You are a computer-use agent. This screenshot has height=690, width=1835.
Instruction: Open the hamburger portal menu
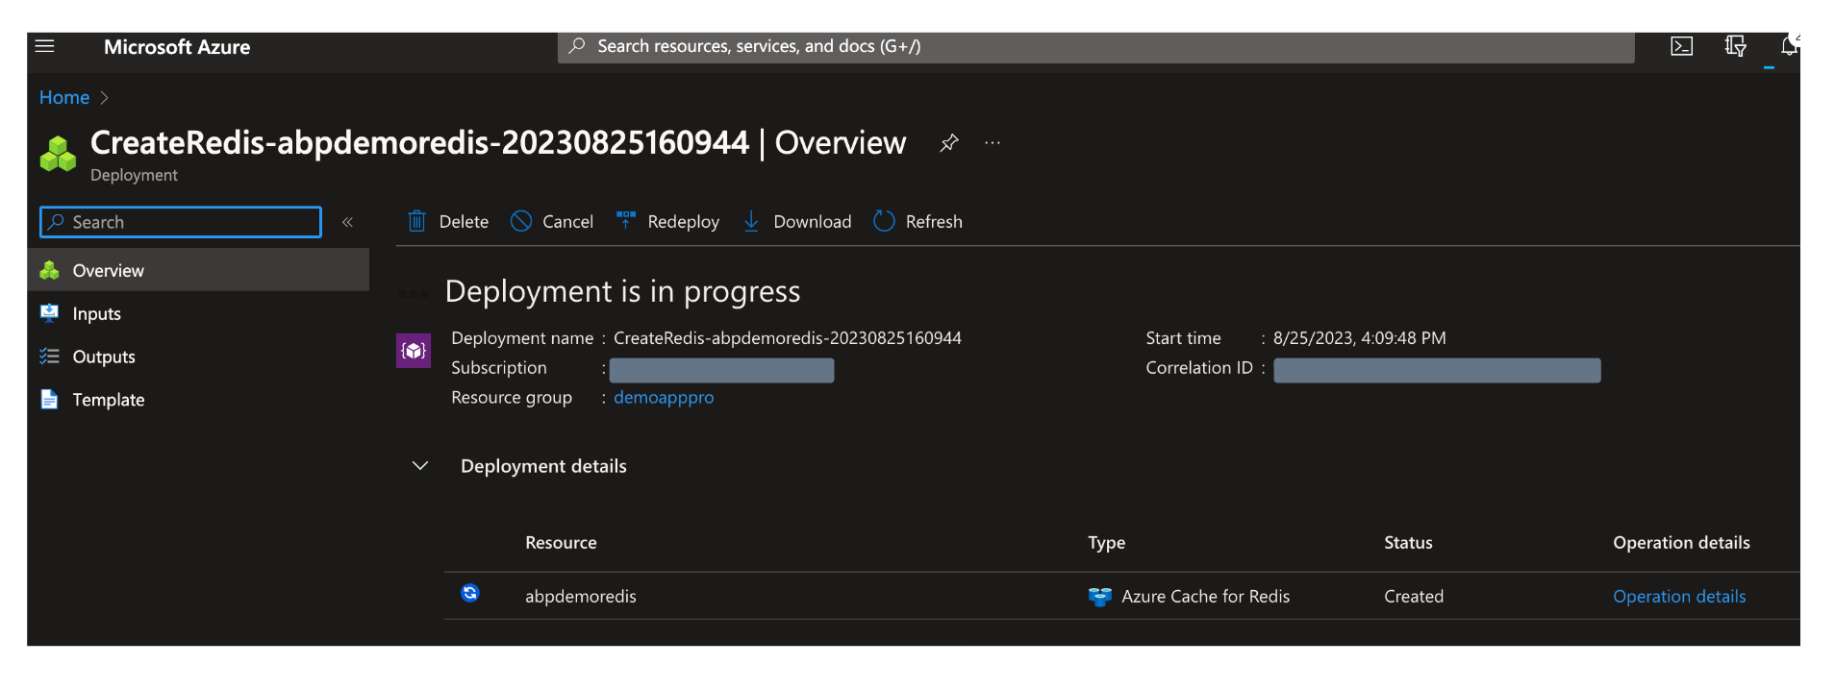click(x=44, y=46)
